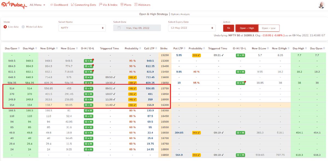Click Call LTP value 156.9
This screenshot has height=161, width=328.
[x=150, y=105]
